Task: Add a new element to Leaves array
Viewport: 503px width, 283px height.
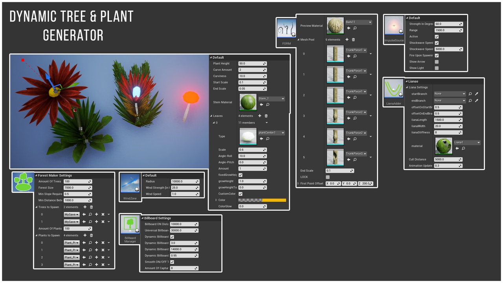Action: (x=260, y=116)
